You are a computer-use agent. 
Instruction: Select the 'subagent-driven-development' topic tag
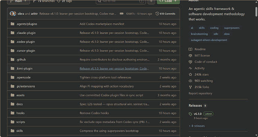tap(209, 40)
